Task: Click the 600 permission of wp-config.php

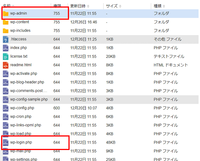Action: (57, 108)
